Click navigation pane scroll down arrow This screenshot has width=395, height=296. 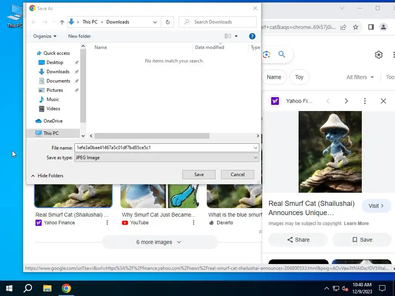[83, 136]
